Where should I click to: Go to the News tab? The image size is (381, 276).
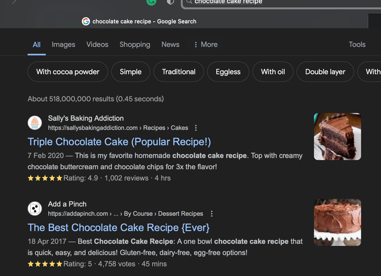tap(170, 45)
